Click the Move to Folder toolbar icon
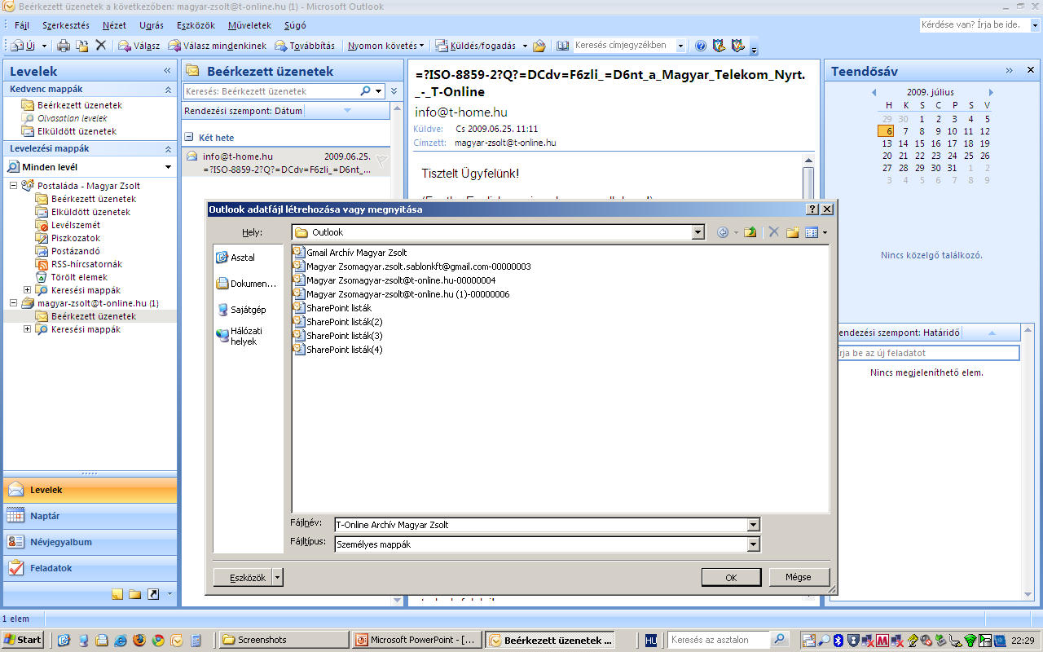 [x=81, y=46]
